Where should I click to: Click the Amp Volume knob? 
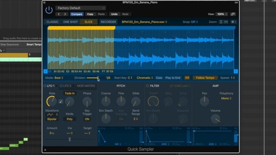point(215,119)
